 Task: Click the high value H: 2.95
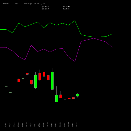click(x=66, y=7)
